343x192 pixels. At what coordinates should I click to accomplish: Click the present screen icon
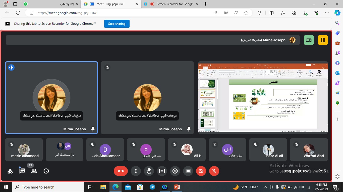click(162, 171)
